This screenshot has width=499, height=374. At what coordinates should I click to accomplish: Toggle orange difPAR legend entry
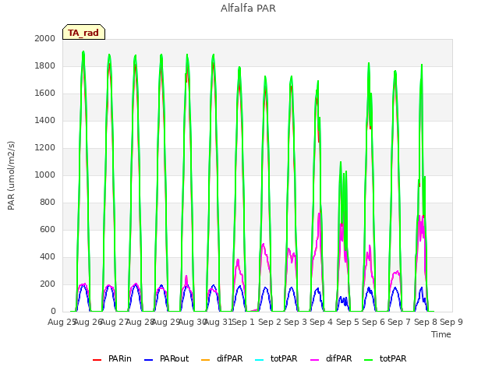pyautogui.click(x=221, y=358)
